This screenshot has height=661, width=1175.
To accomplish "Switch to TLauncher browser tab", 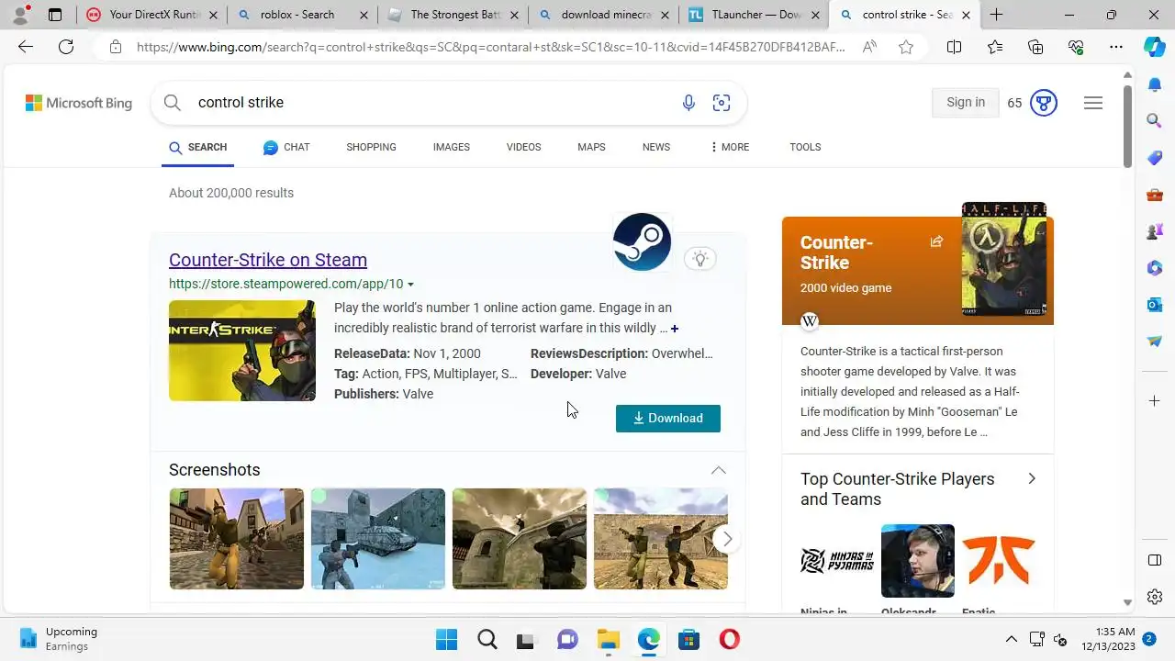I will point(753,15).
